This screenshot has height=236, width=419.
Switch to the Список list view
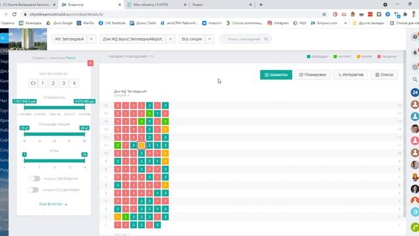tap(384, 75)
